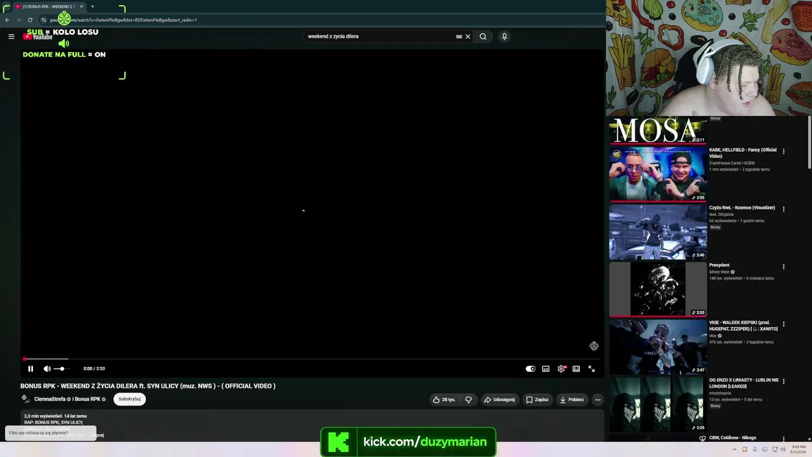The height and width of the screenshot is (457, 812).
Task: Save the video with Zapisz
Action: 537,400
